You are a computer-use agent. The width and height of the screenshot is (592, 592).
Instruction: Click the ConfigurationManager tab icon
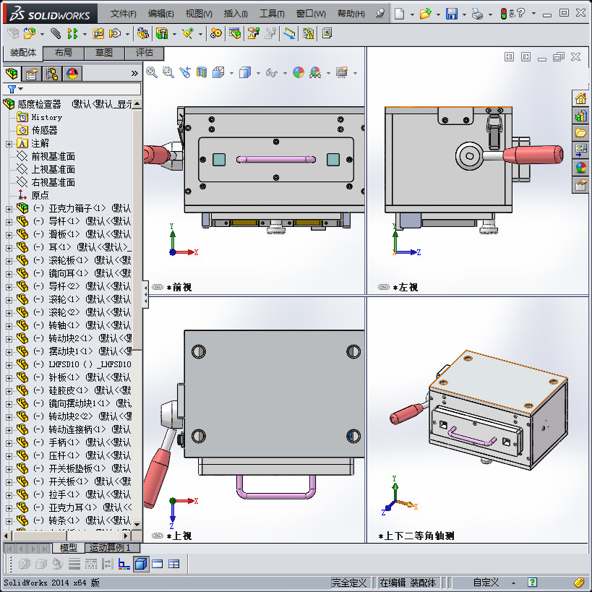click(x=52, y=73)
